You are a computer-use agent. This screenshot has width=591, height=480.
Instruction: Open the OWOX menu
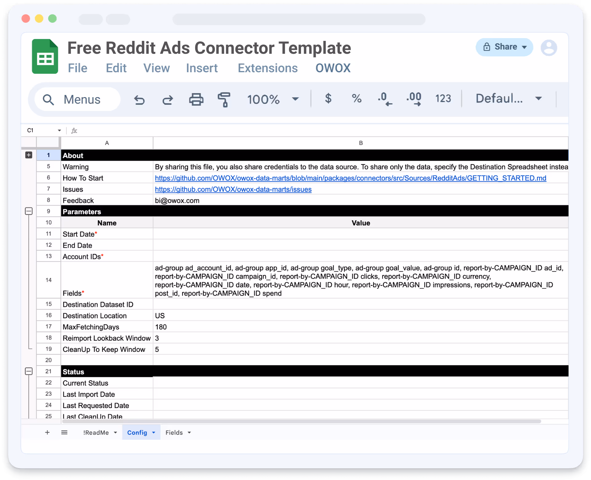(333, 68)
